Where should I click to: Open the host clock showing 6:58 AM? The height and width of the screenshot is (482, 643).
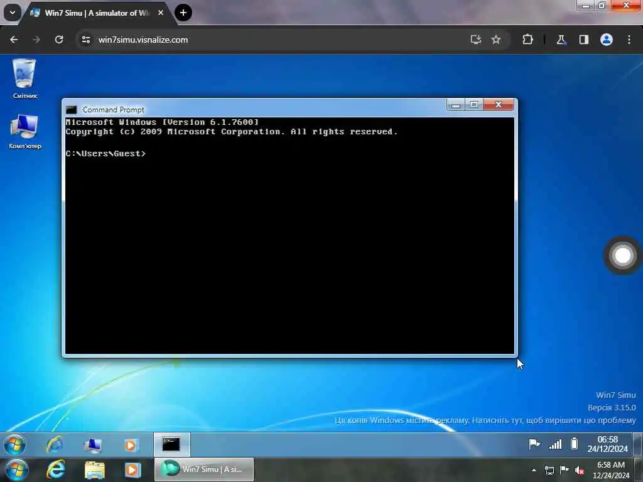click(x=610, y=470)
